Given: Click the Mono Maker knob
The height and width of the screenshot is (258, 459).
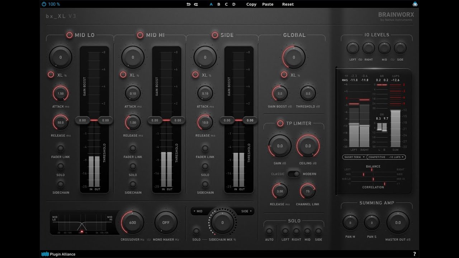Looking at the screenshot, I should (166, 223).
